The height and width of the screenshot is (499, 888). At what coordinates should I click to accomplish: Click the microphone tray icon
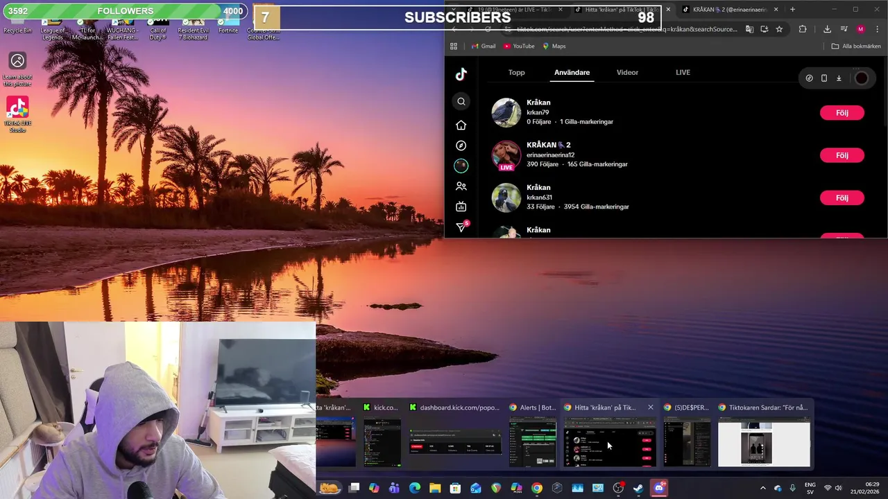pyautogui.click(x=792, y=489)
